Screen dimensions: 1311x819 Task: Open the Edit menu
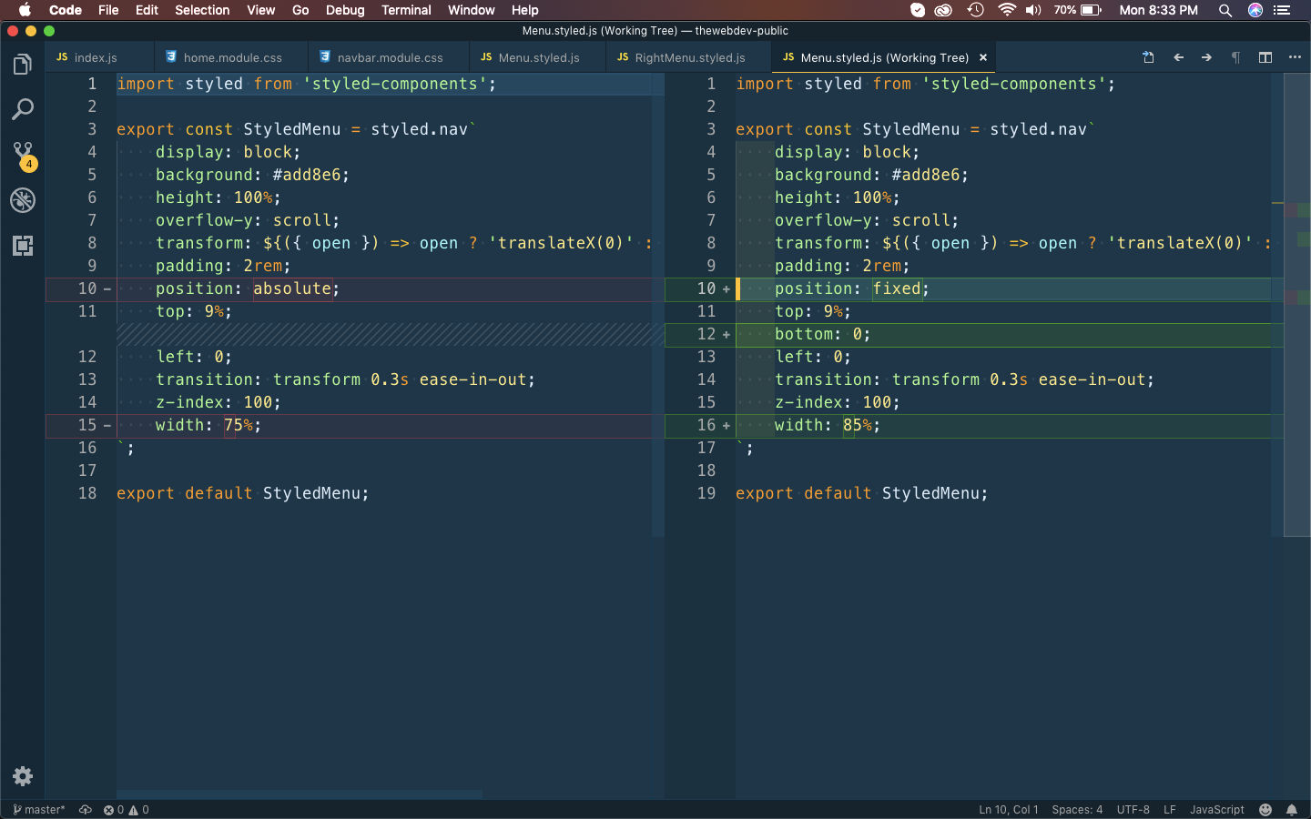(x=147, y=10)
